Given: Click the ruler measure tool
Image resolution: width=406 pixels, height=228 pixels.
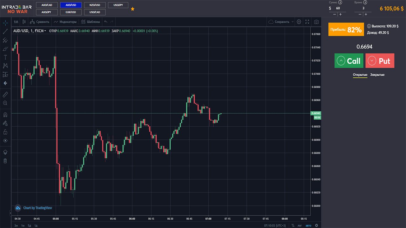Looking at the screenshot, I should [5, 95].
